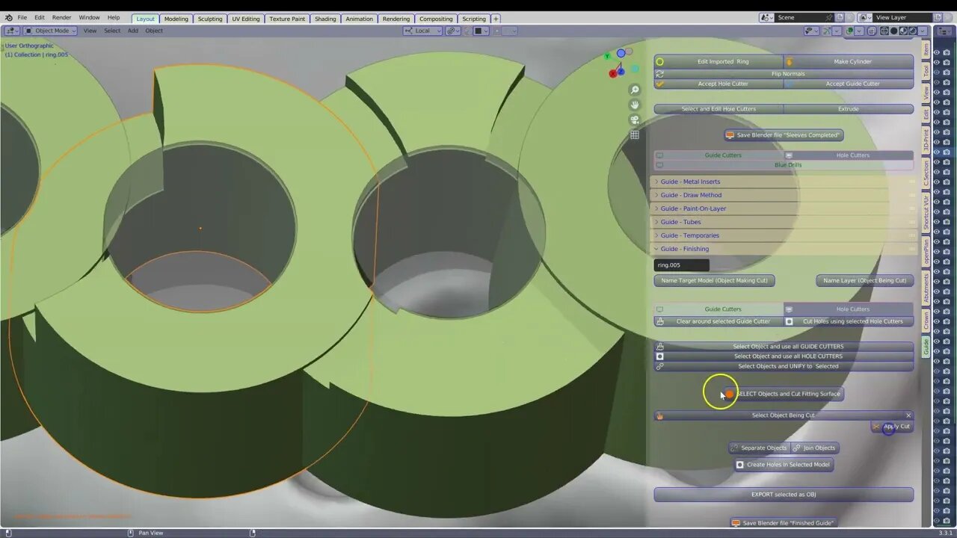Image resolution: width=957 pixels, height=538 pixels.
Task: Click the red X axis gizmo ball
Action: pos(613,72)
